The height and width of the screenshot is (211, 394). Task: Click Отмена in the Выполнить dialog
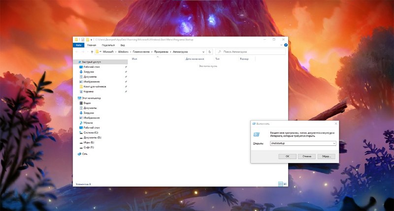pyautogui.click(x=307, y=157)
